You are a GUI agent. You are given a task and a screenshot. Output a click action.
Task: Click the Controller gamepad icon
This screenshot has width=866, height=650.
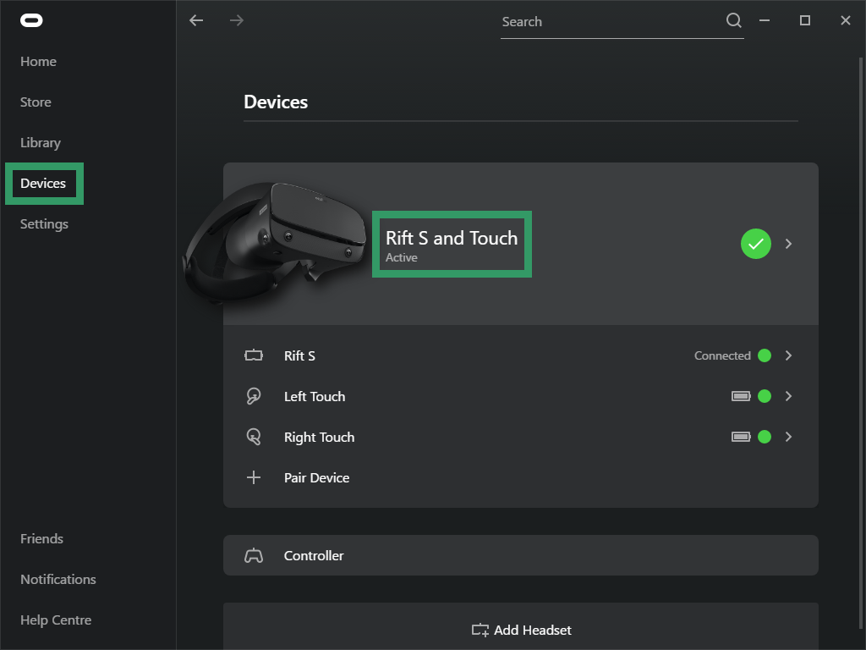click(254, 555)
